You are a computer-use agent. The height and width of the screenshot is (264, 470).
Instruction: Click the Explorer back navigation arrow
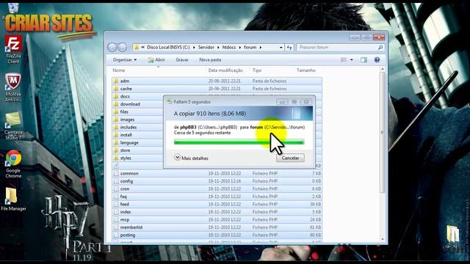pos(112,47)
